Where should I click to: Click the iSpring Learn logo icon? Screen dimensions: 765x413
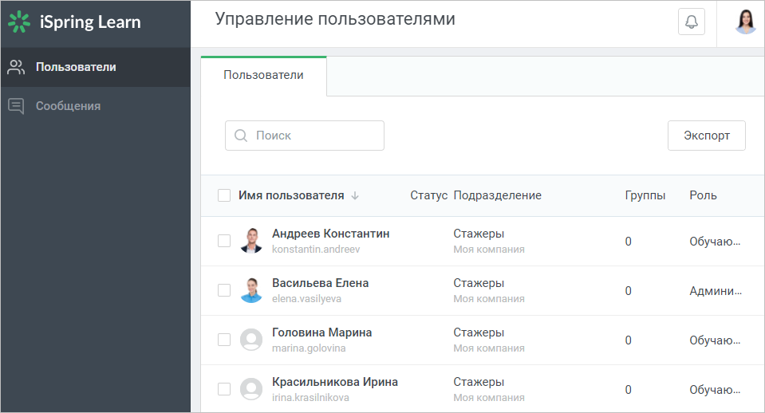pos(19,22)
